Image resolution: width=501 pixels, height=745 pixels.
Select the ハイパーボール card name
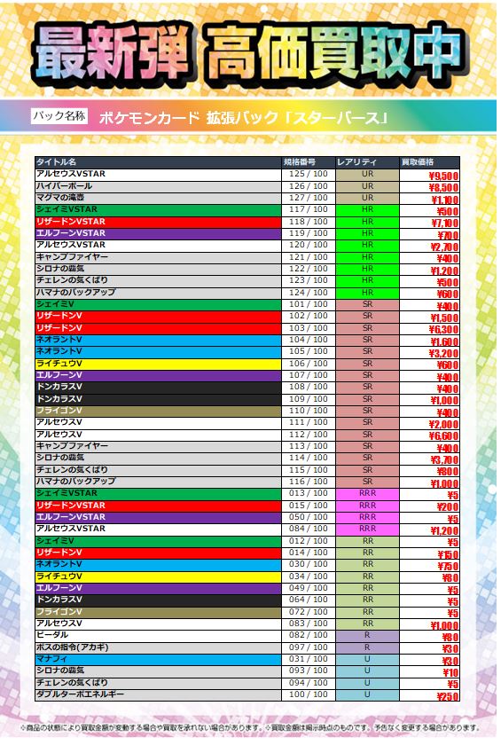coord(64,185)
